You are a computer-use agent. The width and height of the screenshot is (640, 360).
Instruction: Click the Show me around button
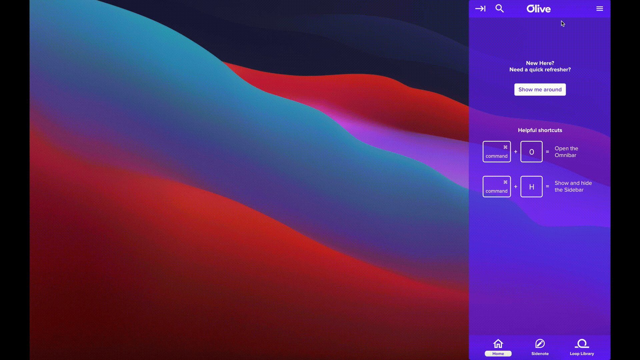point(540,89)
